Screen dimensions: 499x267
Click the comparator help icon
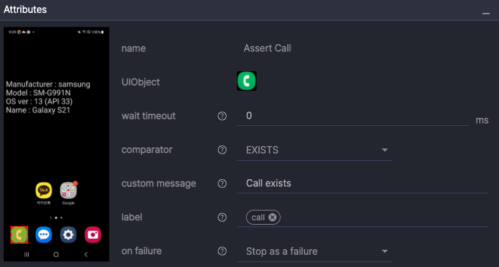coord(222,150)
